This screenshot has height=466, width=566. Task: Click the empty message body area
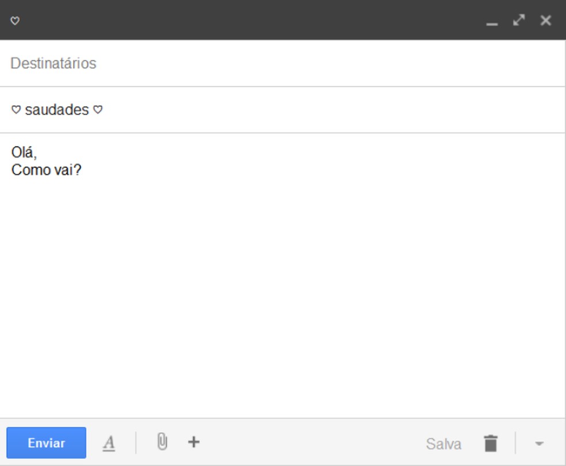point(282,287)
